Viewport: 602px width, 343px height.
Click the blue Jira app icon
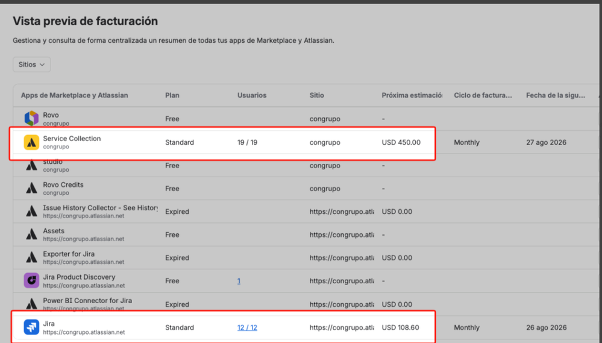(x=31, y=327)
